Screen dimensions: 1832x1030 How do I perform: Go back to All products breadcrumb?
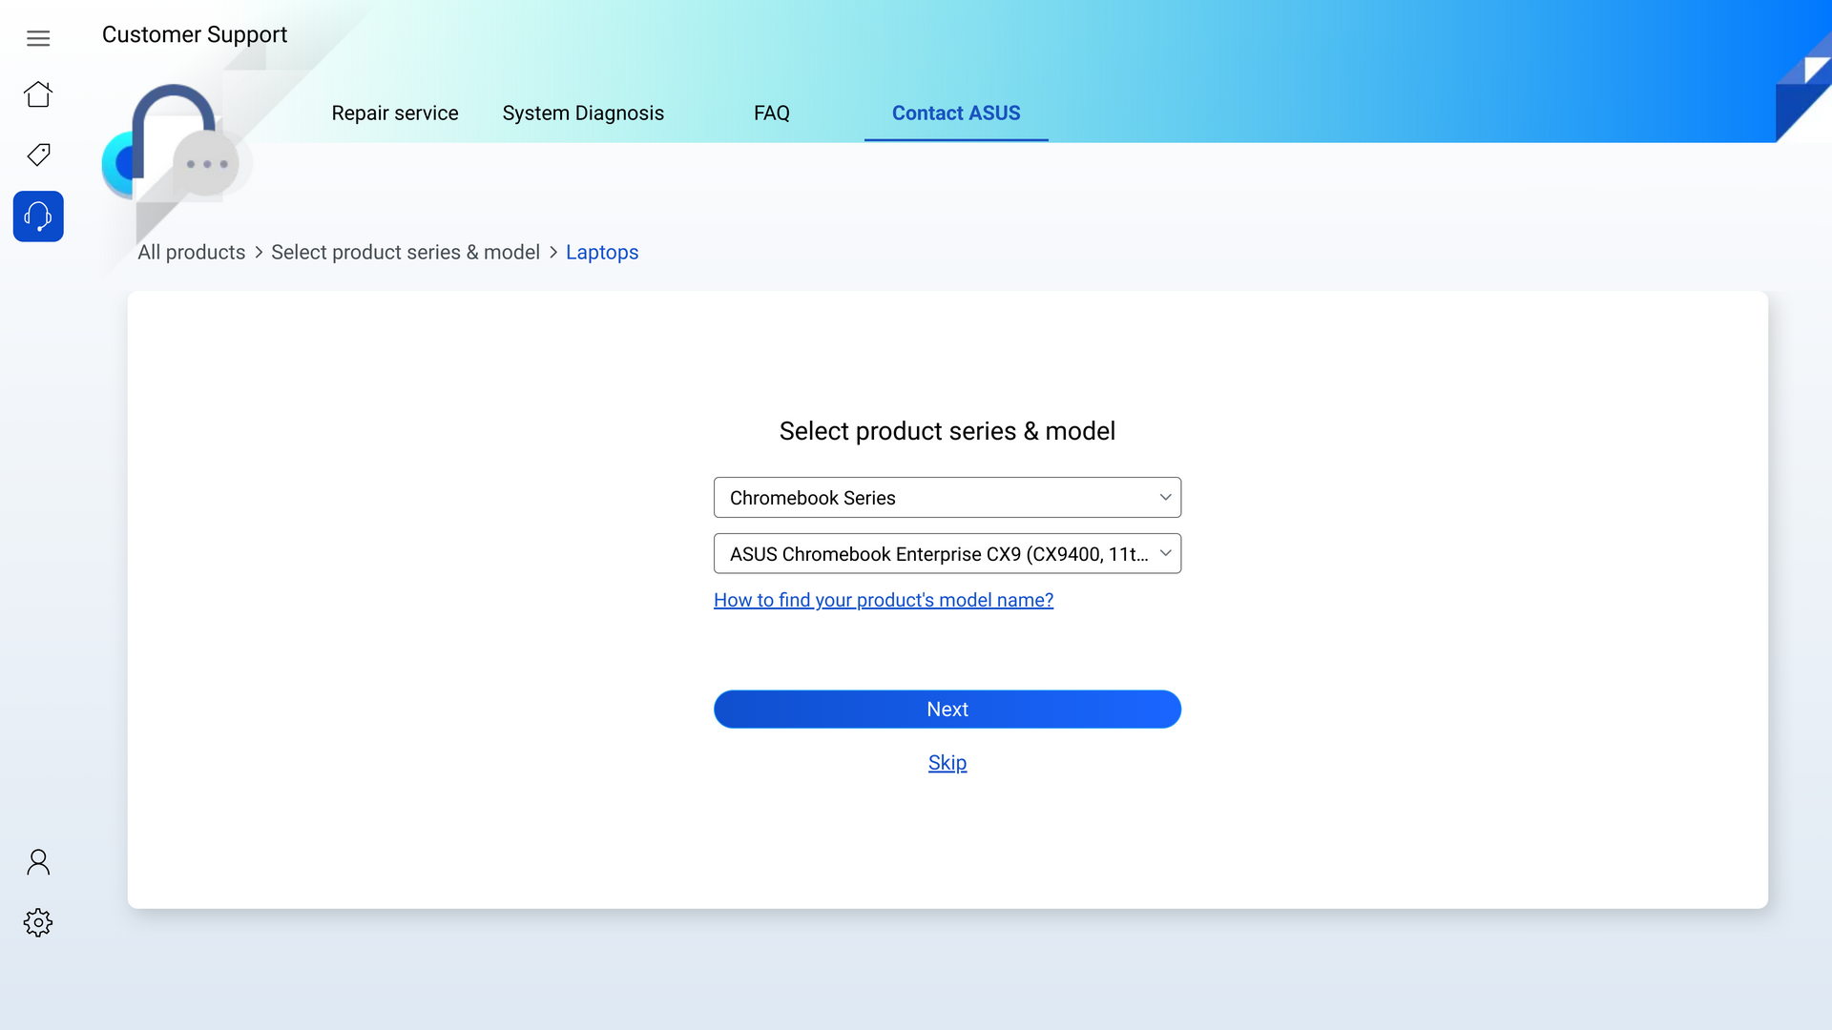point(191,252)
